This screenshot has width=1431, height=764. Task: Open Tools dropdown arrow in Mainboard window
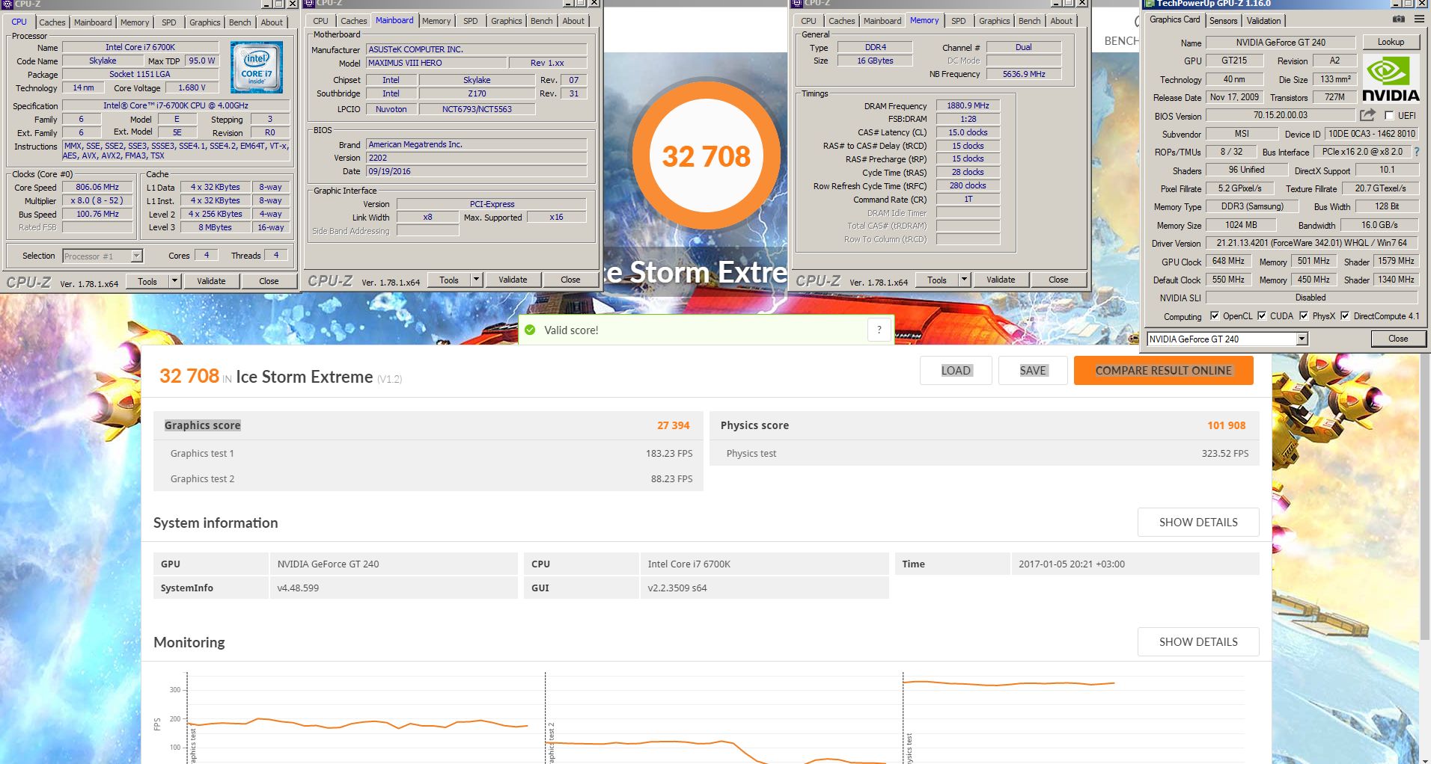click(x=476, y=280)
